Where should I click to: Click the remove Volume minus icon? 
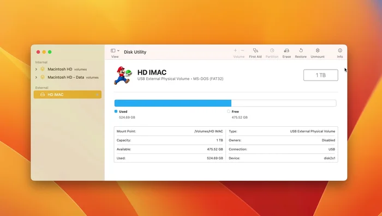pos(242,50)
